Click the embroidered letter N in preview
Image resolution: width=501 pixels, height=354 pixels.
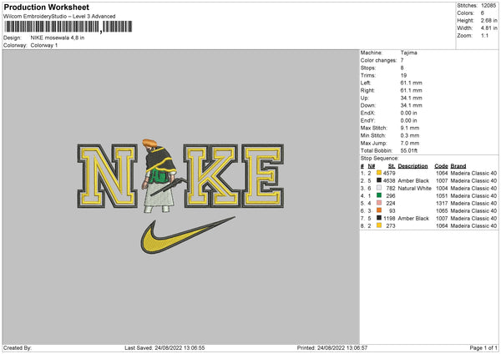(x=108, y=176)
